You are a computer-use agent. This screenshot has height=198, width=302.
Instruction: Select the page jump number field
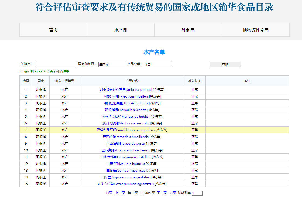197,193
